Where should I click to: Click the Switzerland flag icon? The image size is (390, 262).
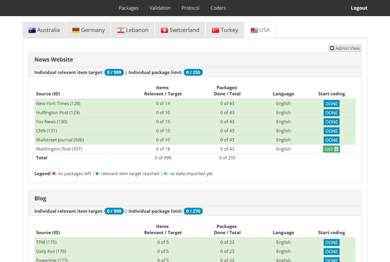pos(164,30)
